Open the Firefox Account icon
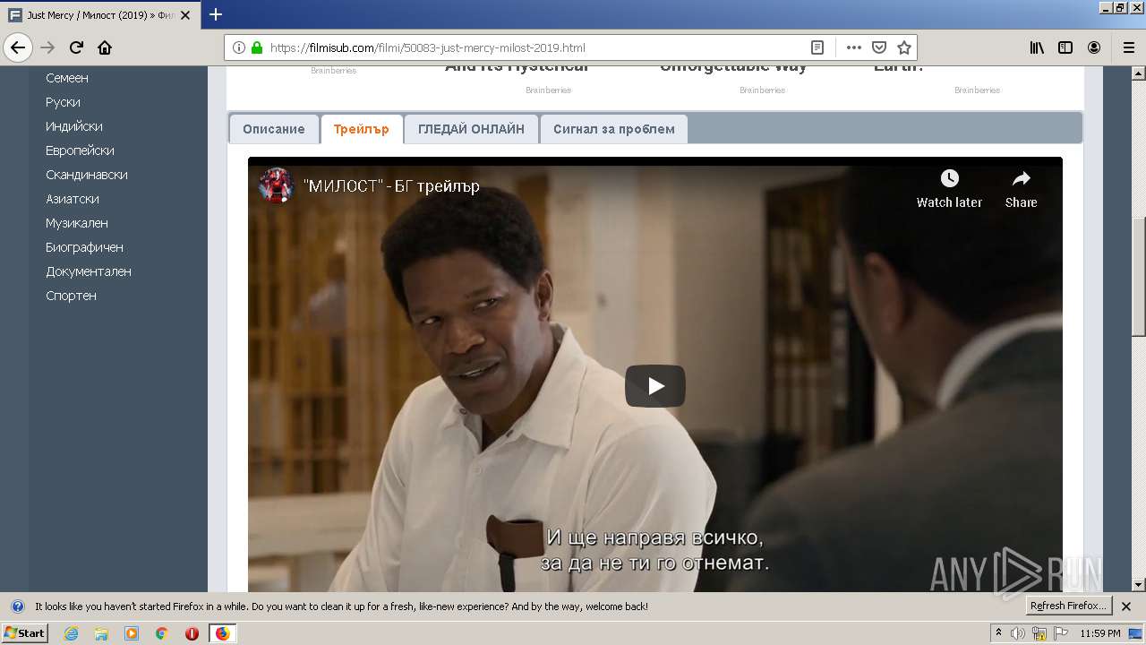Viewport: 1146px width, 645px height. click(x=1094, y=47)
